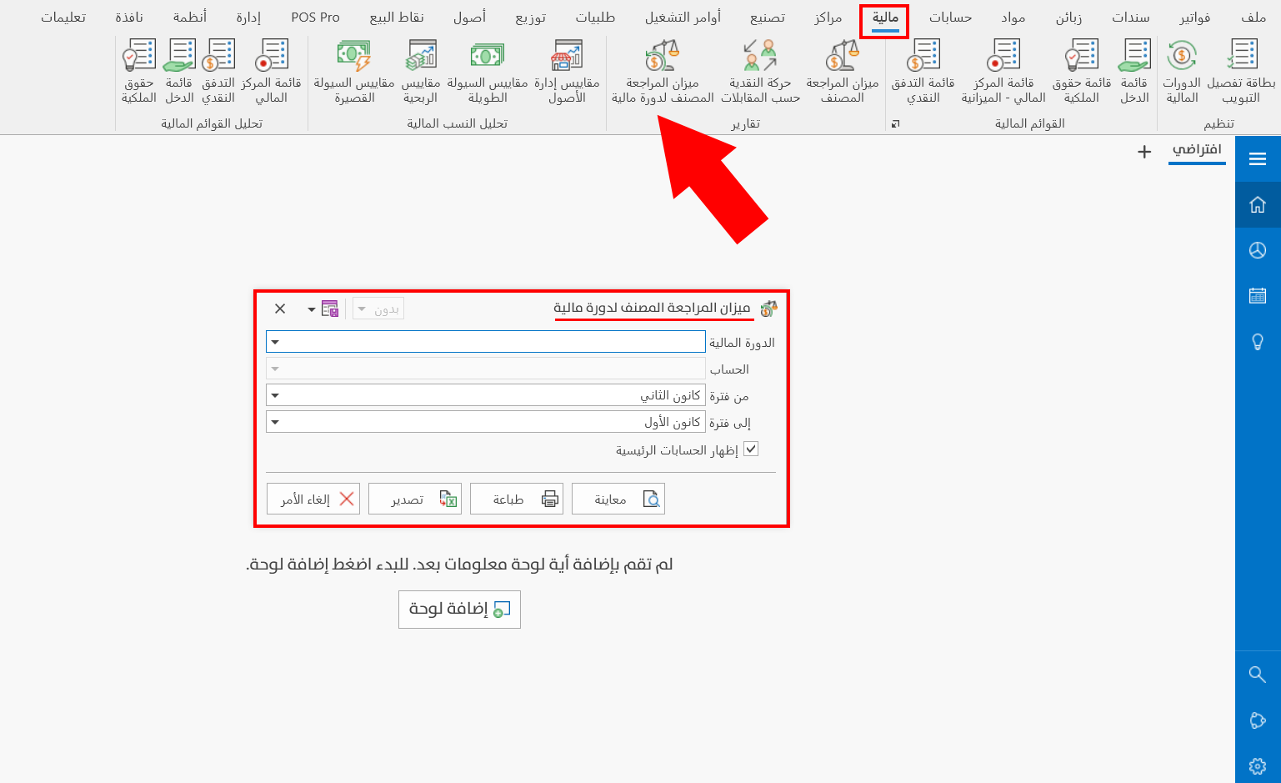Open قائمة الدخل analysis icon
1281x783 pixels.
[x=179, y=73]
